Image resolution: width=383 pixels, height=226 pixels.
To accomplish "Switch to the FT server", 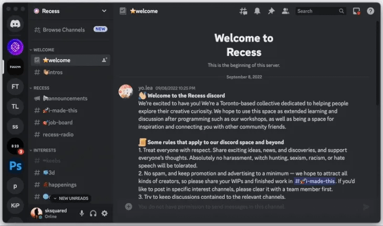I will tap(15, 86).
